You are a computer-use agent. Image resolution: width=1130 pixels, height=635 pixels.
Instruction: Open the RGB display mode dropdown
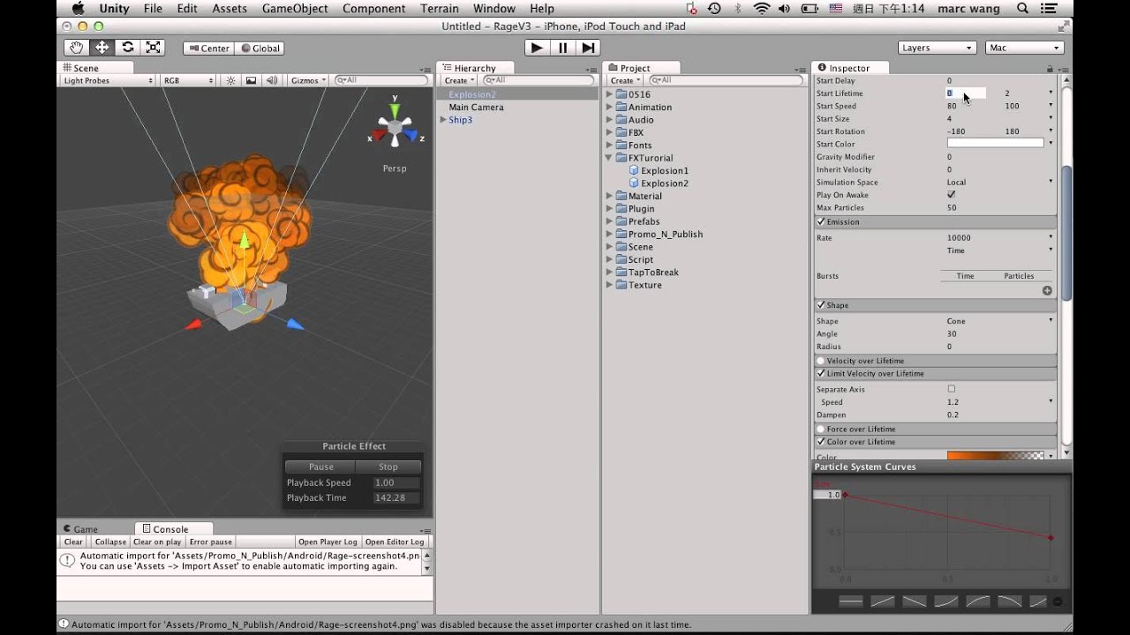coord(188,80)
